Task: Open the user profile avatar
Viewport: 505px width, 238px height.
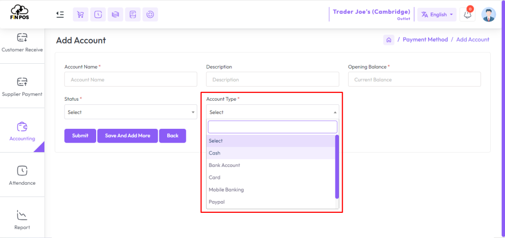Action: (489, 14)
